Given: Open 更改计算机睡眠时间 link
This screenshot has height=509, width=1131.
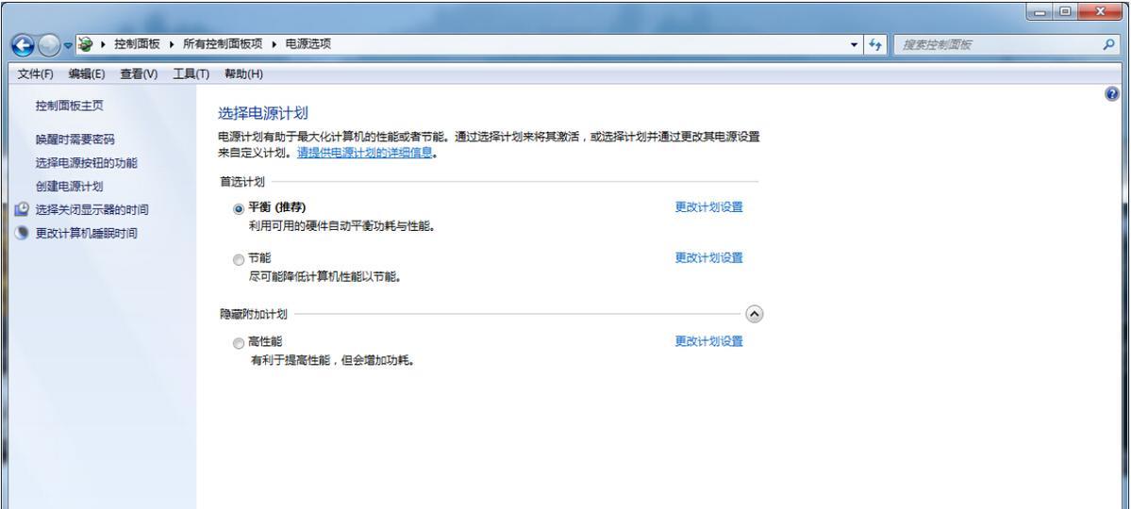Looking at the screenshot, I should [x=87, y=235].
